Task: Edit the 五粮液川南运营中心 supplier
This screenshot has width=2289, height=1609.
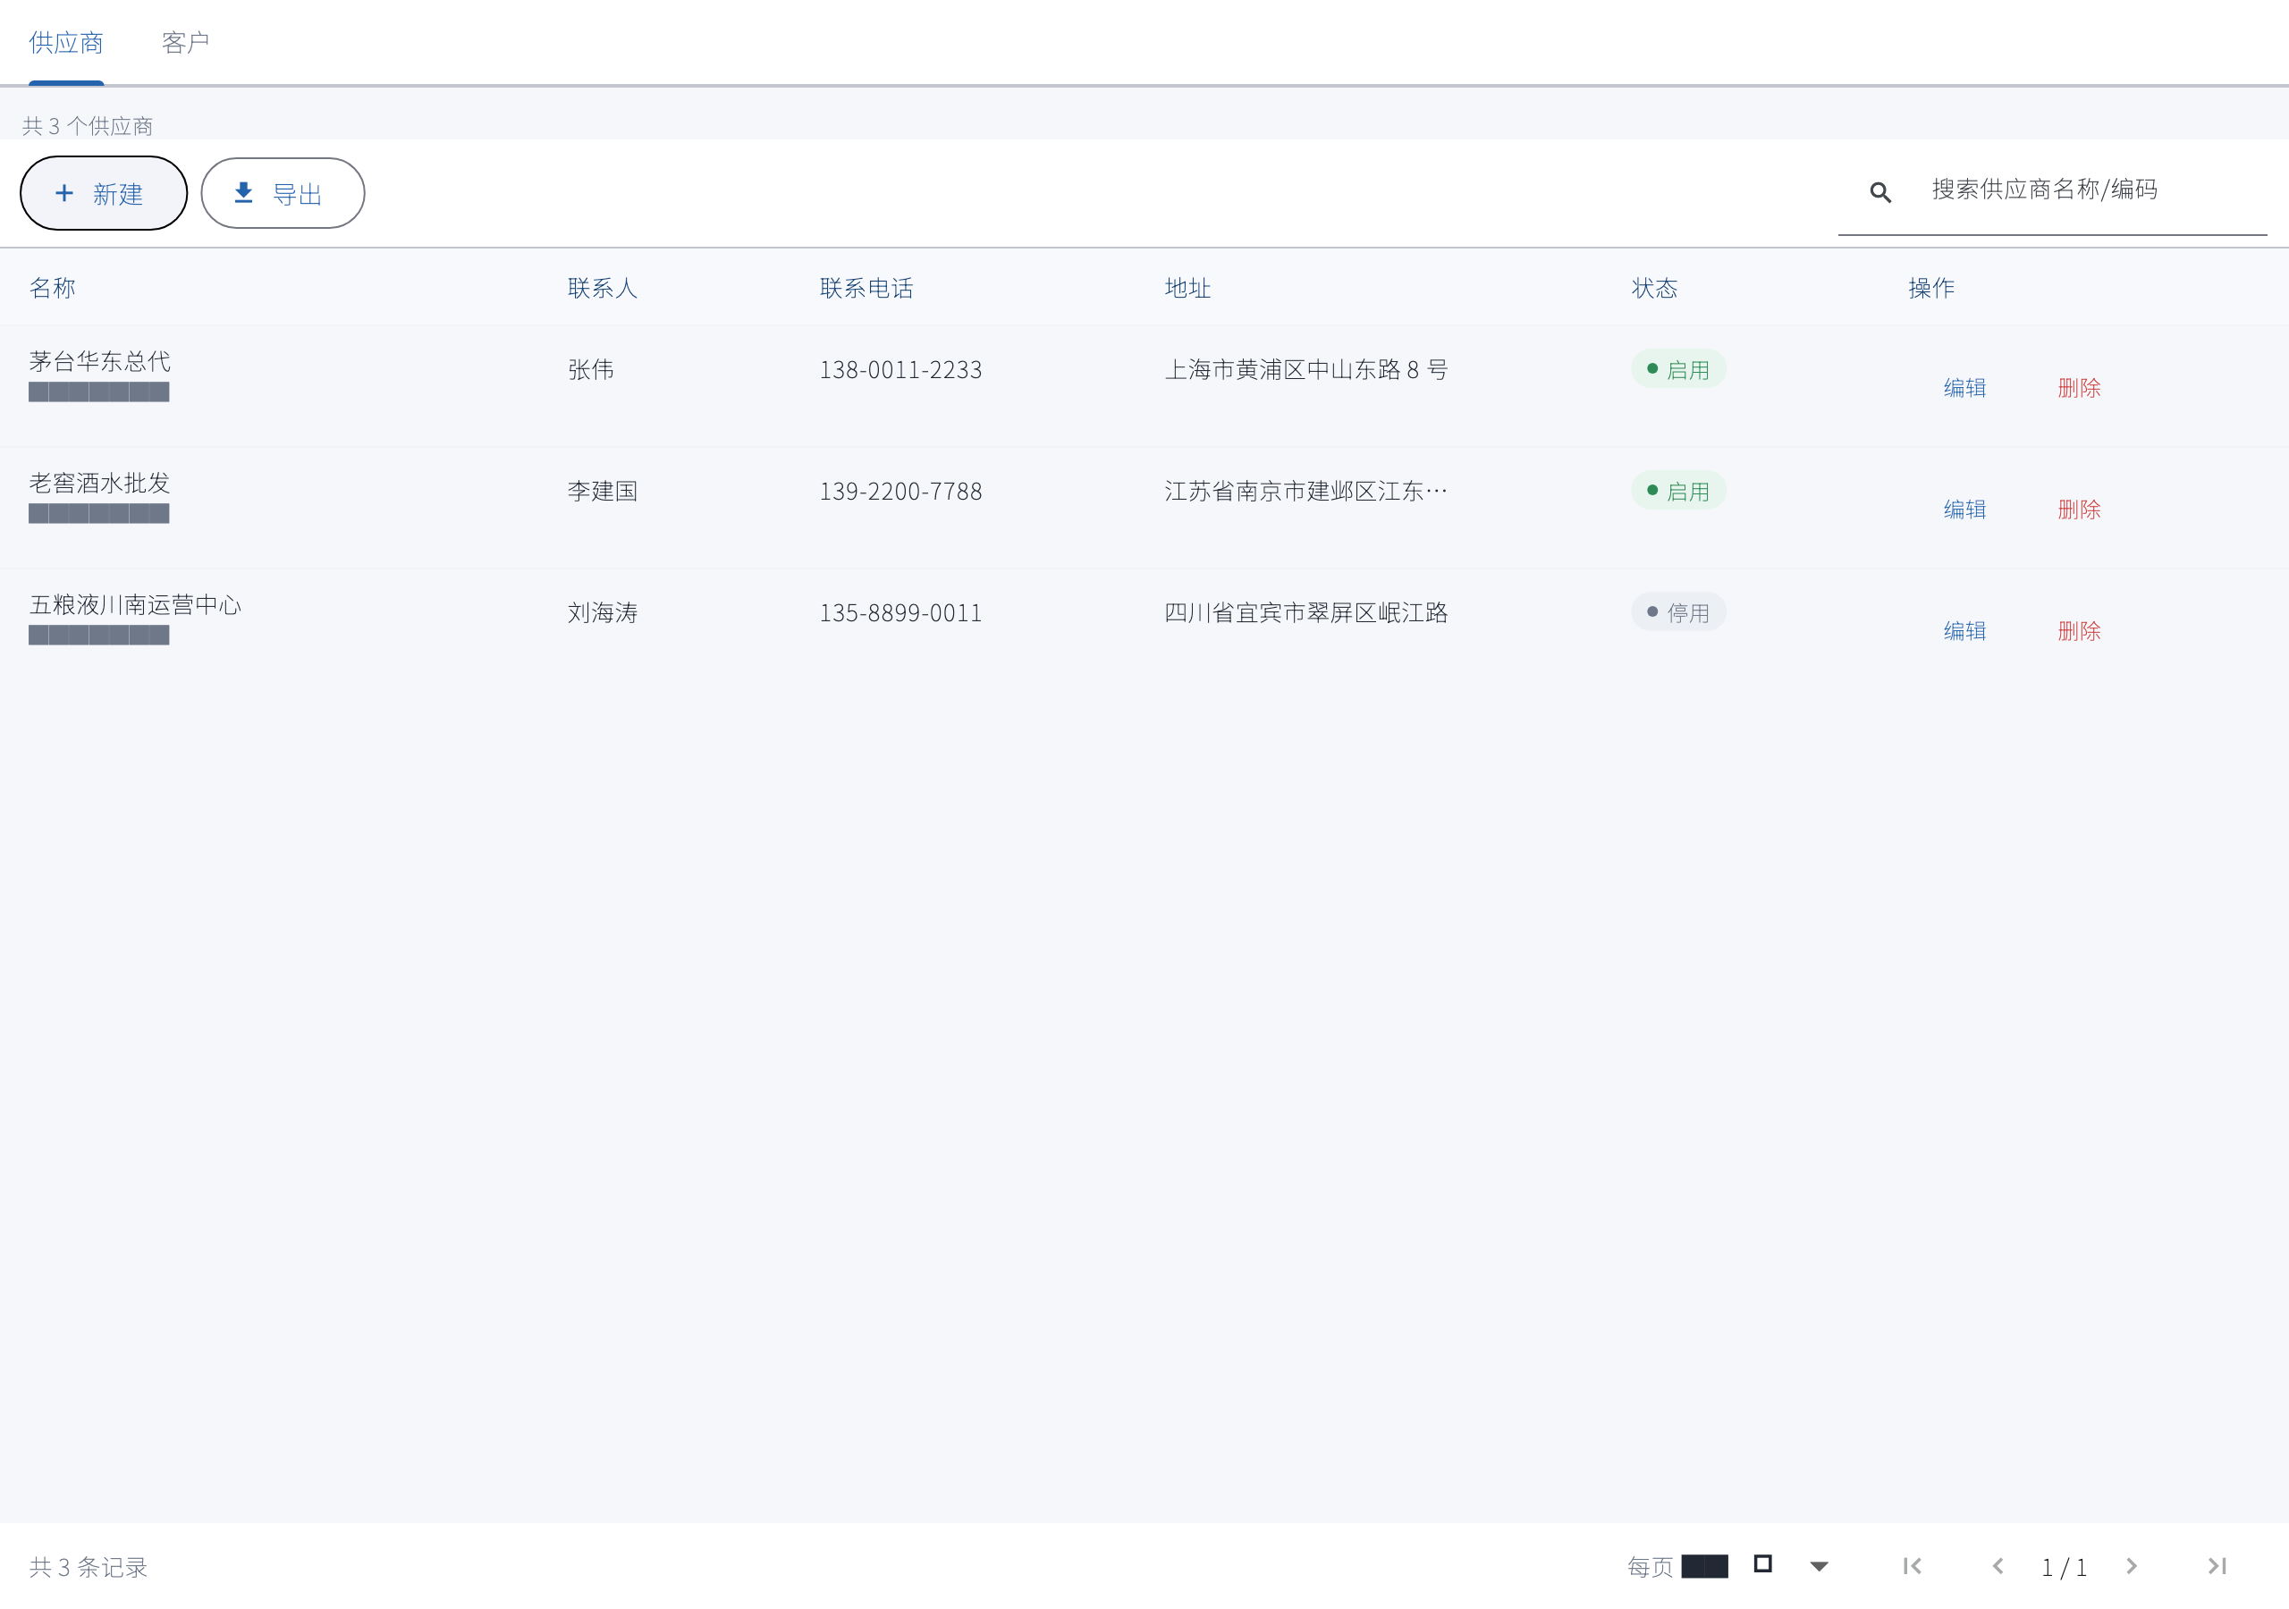Action: point(1964,631)
